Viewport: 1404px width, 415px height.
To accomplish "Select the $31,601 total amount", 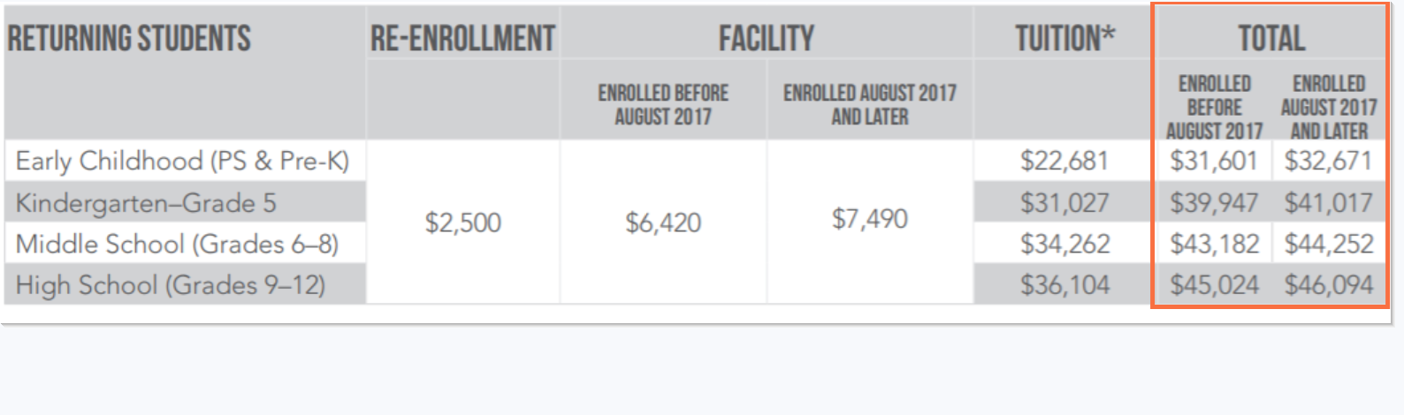I will click(1213, 161).
